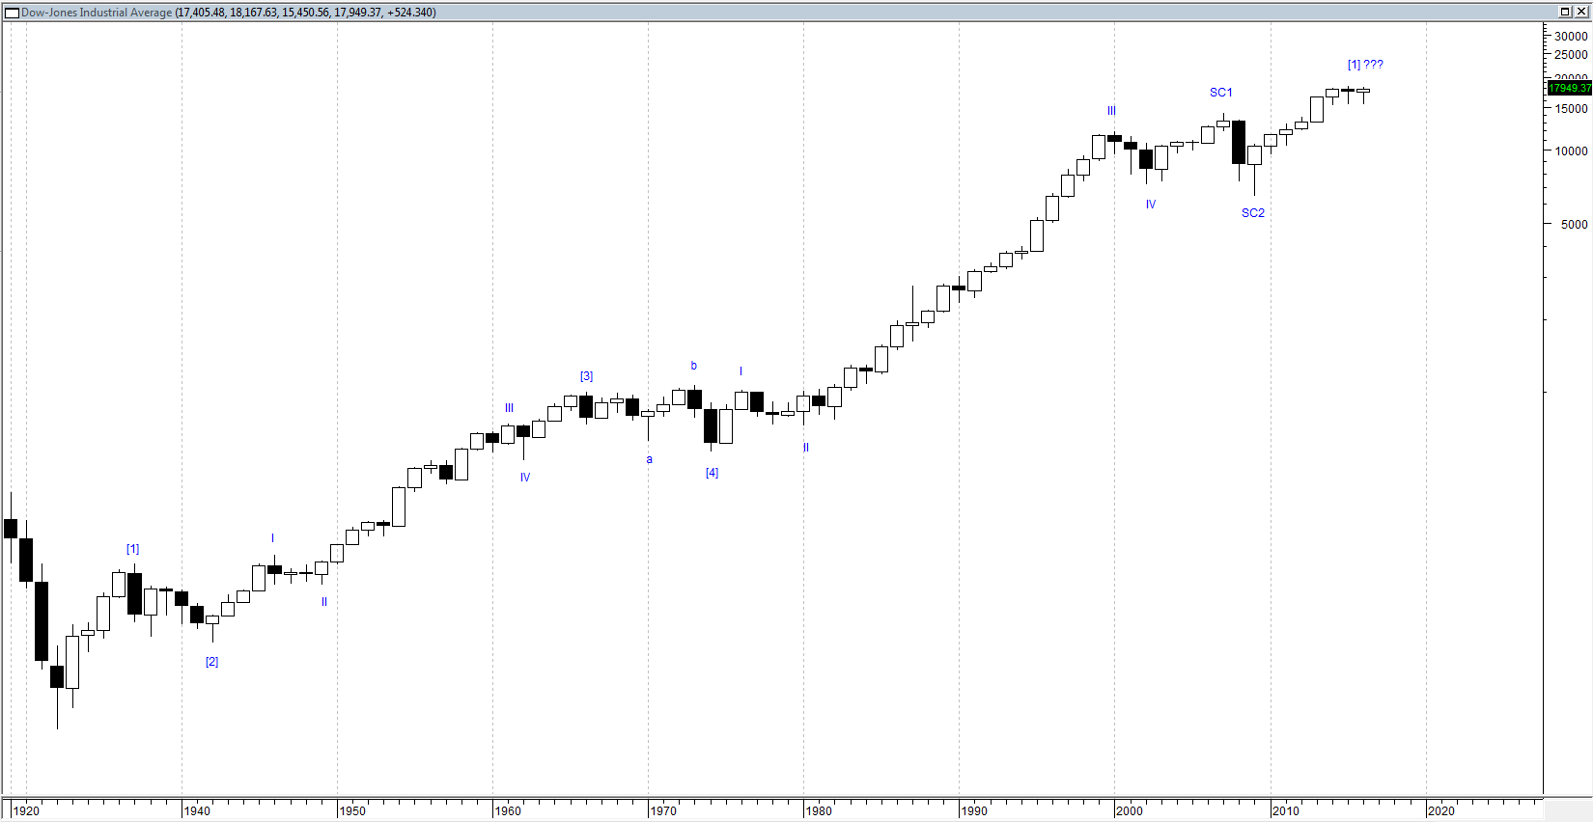
Task: Click the 1970 year label on time axis
Action: click(662, 810)
